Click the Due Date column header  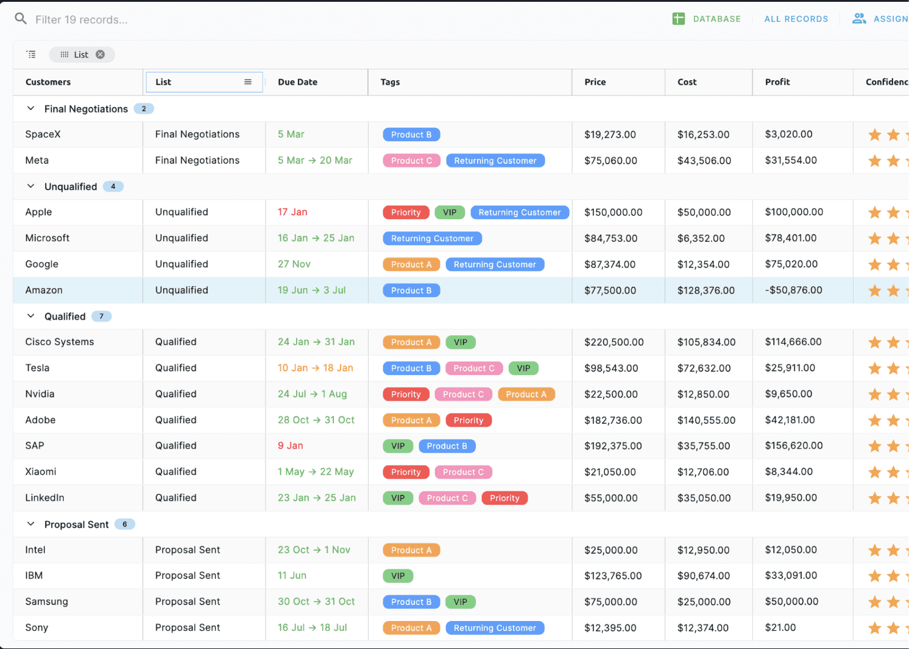(297, 82)
